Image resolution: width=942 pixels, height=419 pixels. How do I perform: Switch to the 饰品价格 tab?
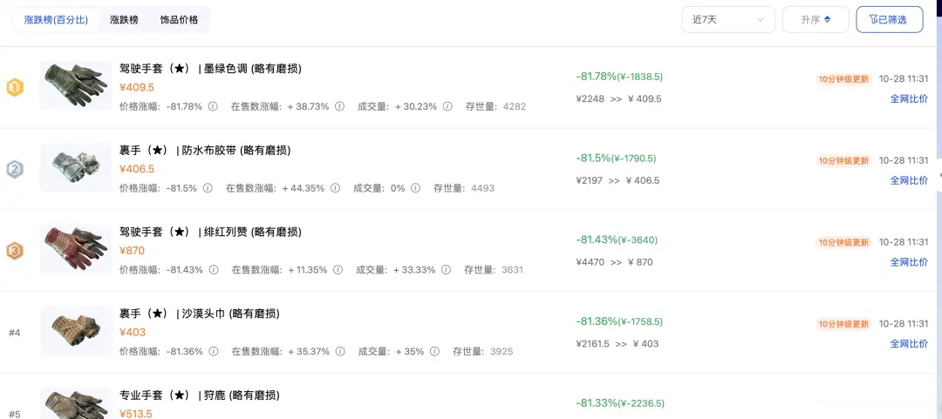(x=179, y=19)
